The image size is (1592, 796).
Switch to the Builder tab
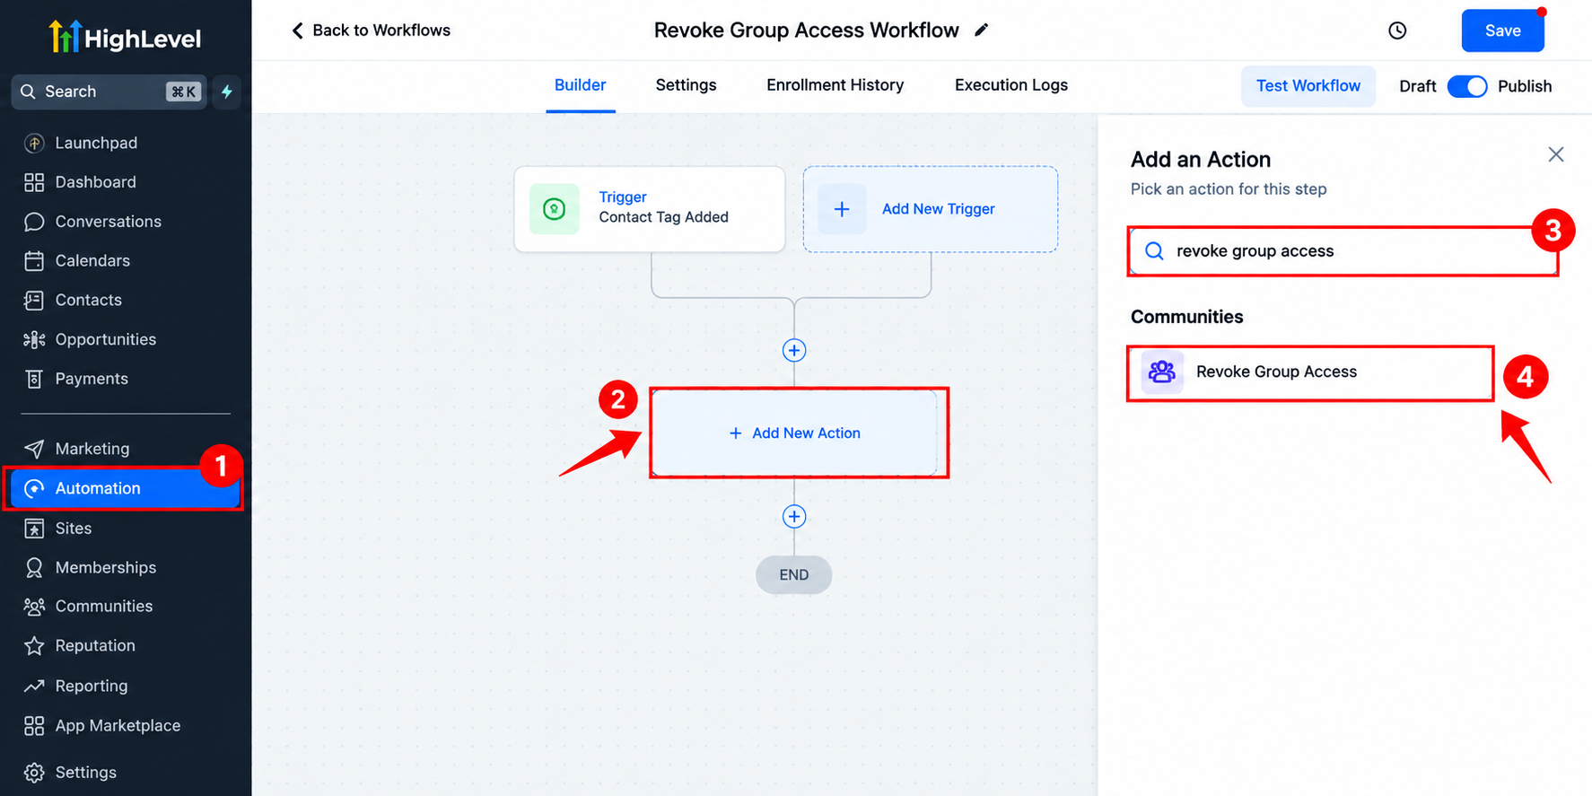tap(580, 85)
